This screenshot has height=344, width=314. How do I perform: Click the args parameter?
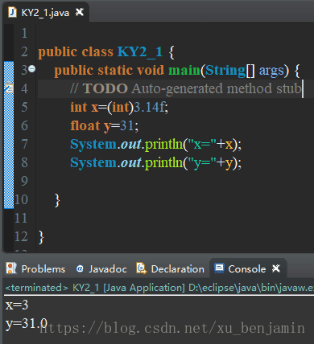pyautogui.click(x=271, y=71)
